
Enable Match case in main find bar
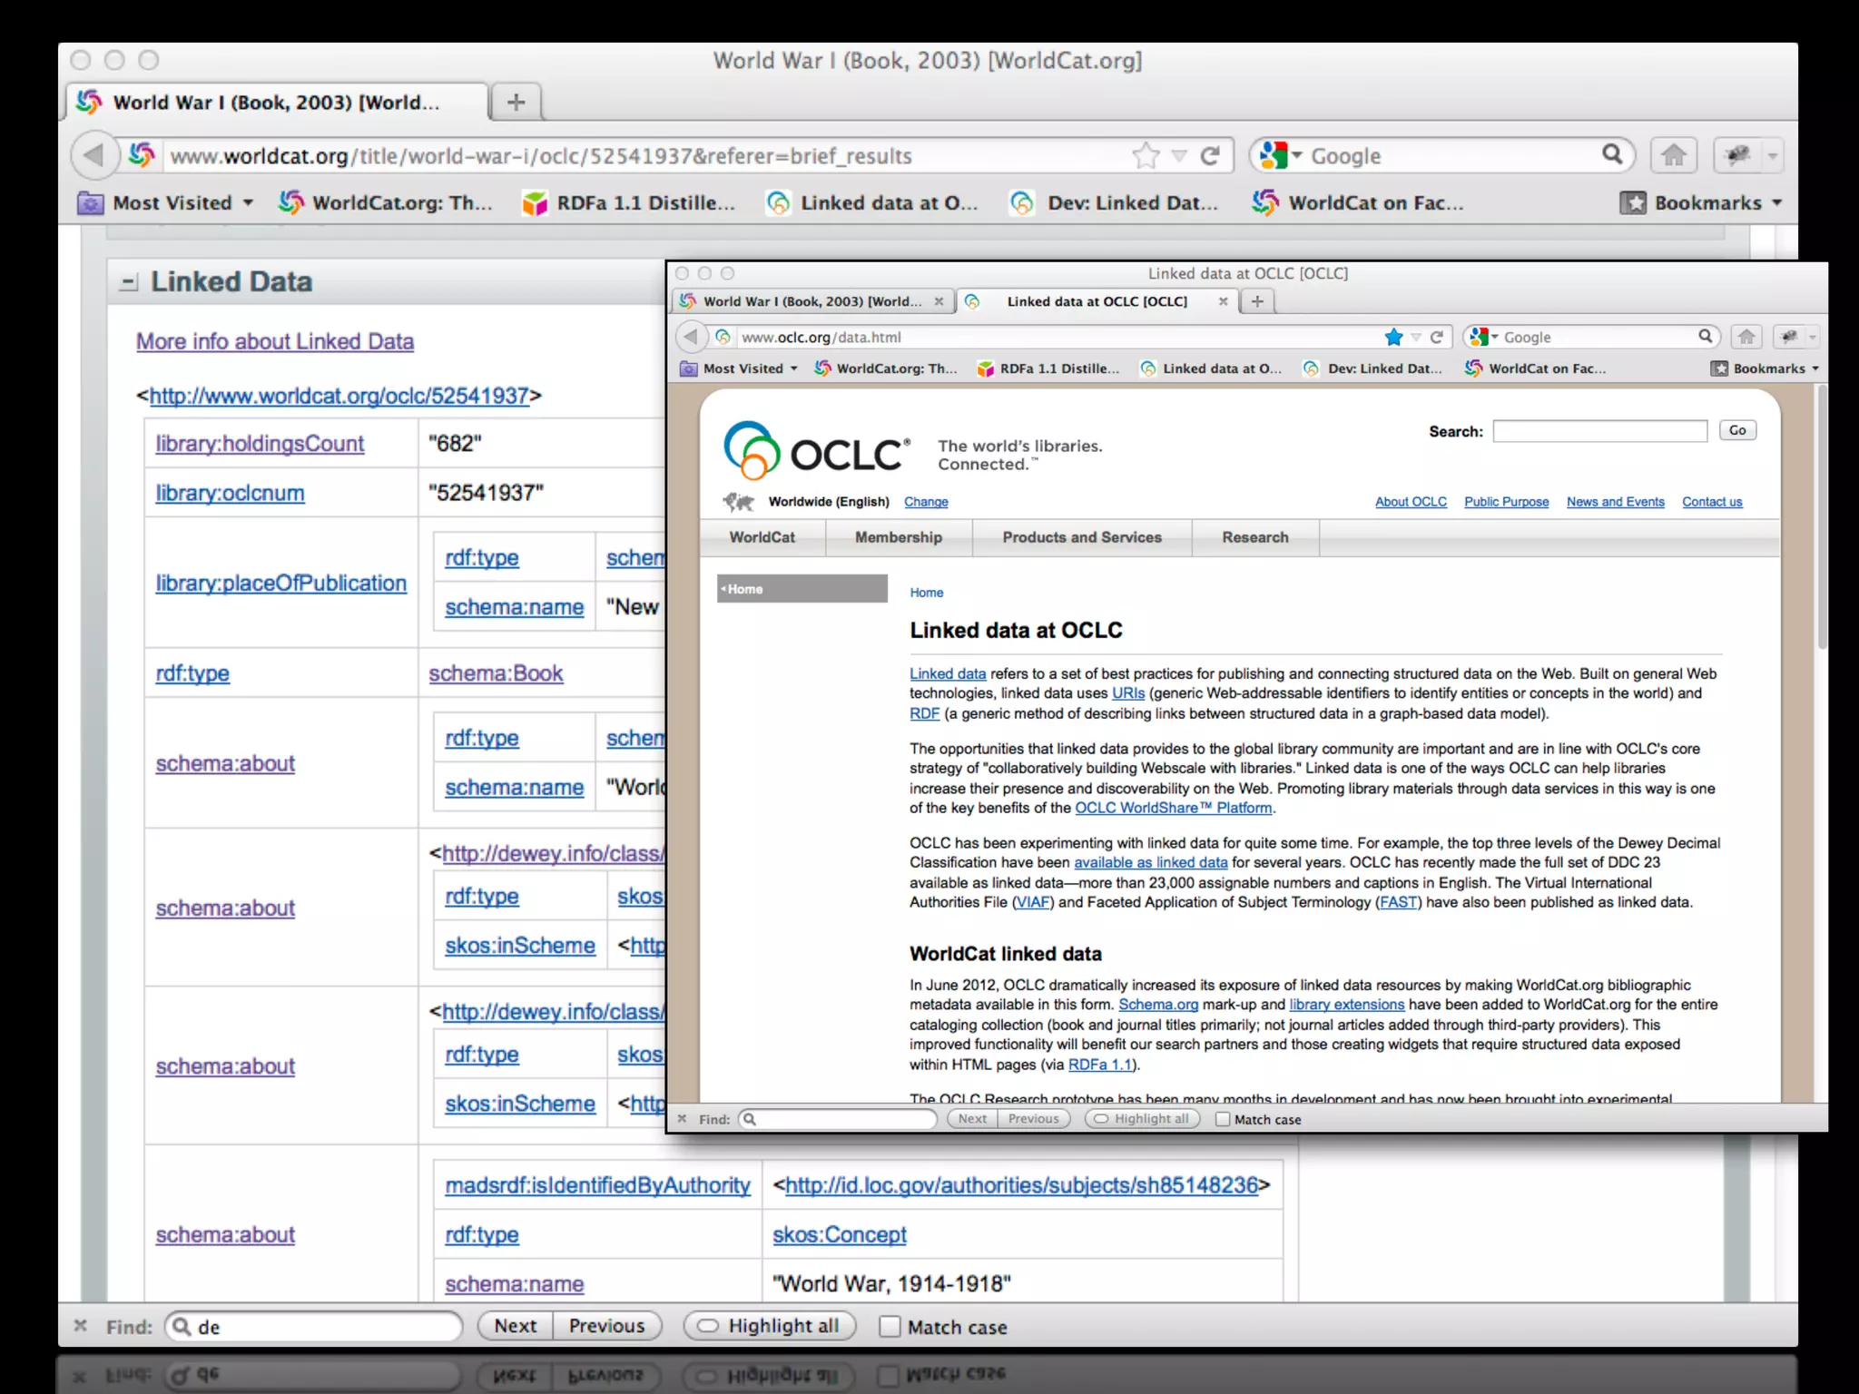[890, 1327]
